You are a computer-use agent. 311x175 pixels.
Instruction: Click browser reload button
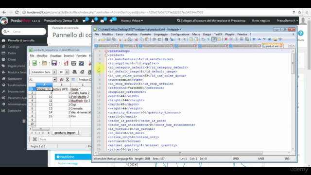coord(17,12)
